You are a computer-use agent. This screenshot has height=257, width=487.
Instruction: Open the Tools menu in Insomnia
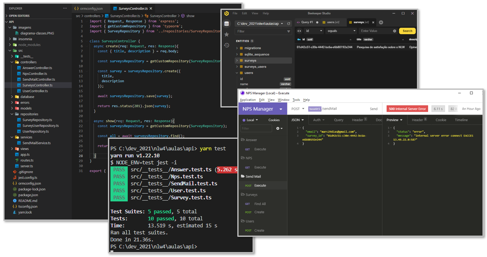point(296,100)
